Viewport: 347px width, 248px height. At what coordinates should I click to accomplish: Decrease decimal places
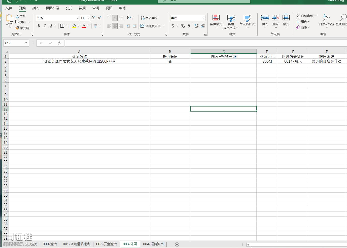tap(203, 26)
